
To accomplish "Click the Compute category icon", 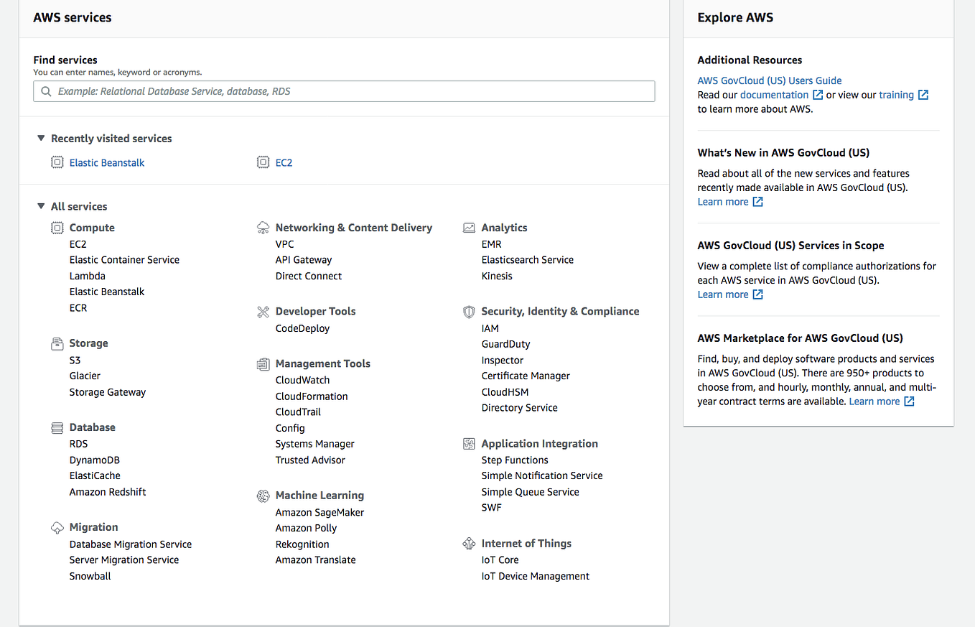I will [57, 228].
